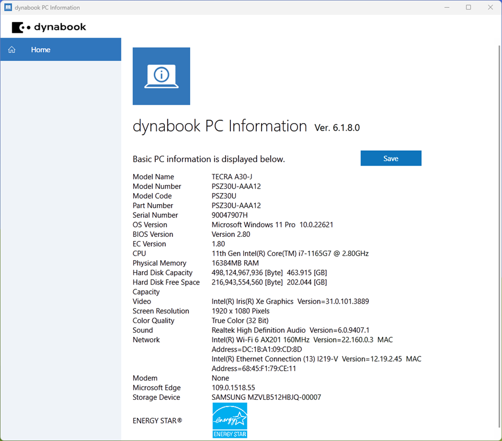
Task: Click the Model Number value PSZ30U-AAA12
Action: [236, 186]
